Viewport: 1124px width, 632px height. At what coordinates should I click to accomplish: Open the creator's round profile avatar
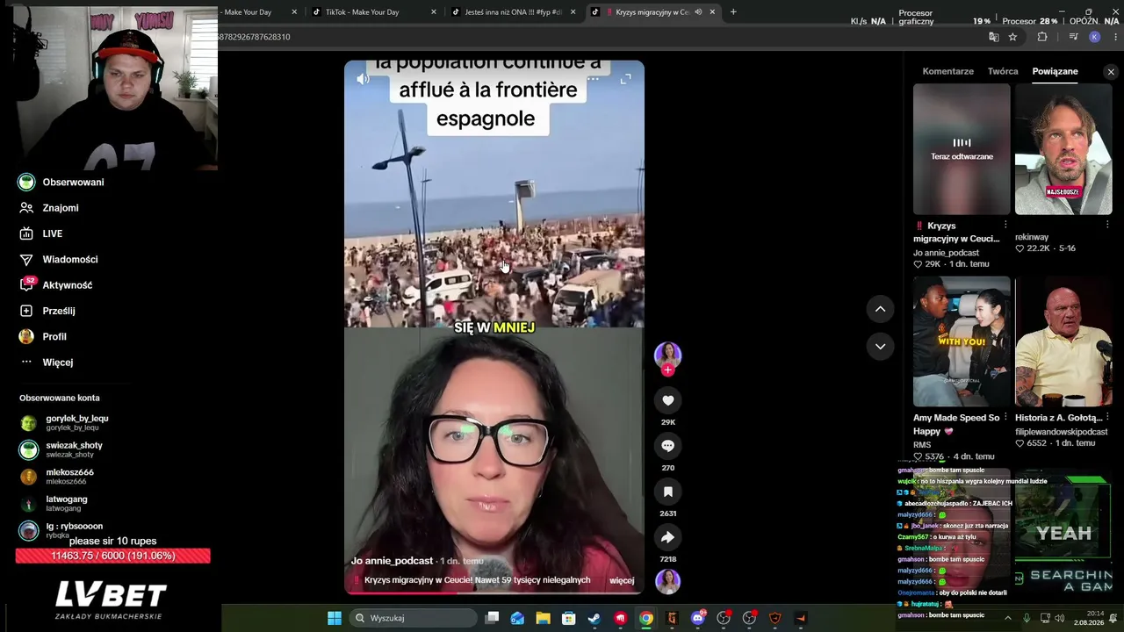click(x=667, y=354)
